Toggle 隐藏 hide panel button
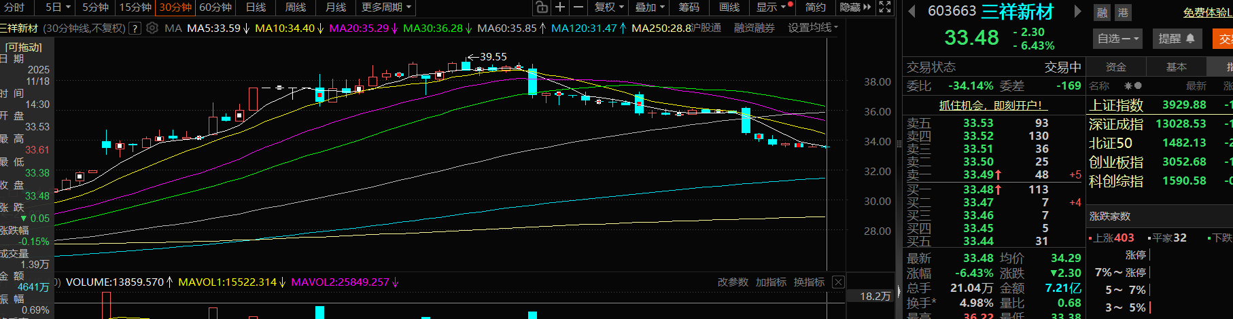Screen dimensions: 1233x319 855,7
